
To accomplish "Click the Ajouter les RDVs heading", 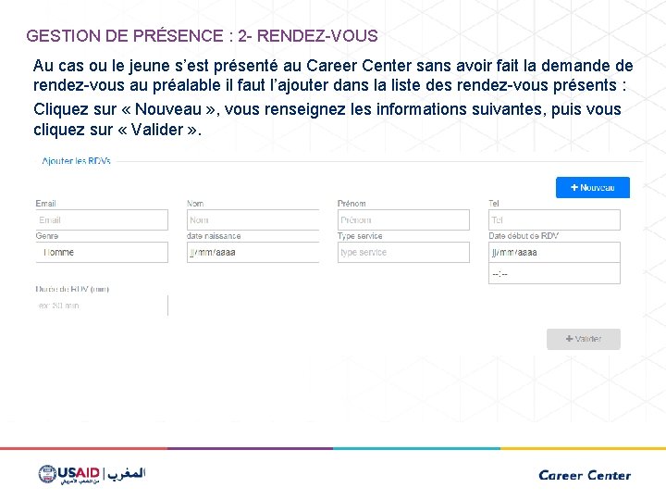I will pyautogui.click(x=77, y=161).
